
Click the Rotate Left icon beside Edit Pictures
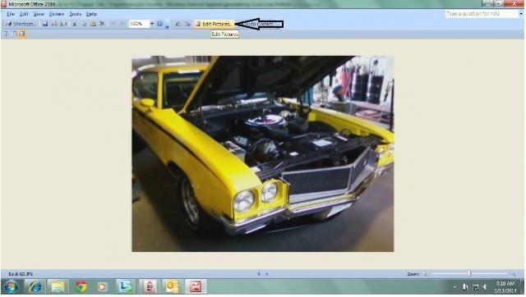(x=178, y=24)
